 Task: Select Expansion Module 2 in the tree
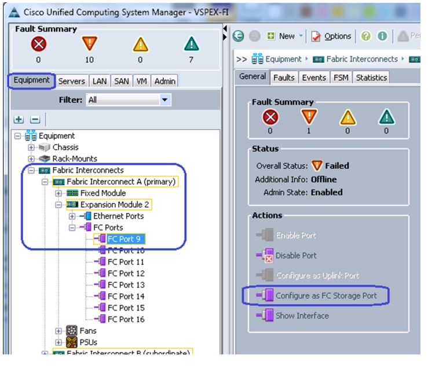pos(115,205)
